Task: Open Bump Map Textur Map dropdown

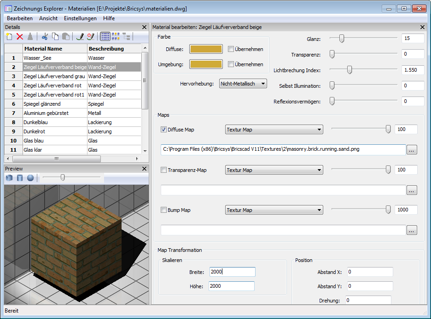Action: click(274, 210)
